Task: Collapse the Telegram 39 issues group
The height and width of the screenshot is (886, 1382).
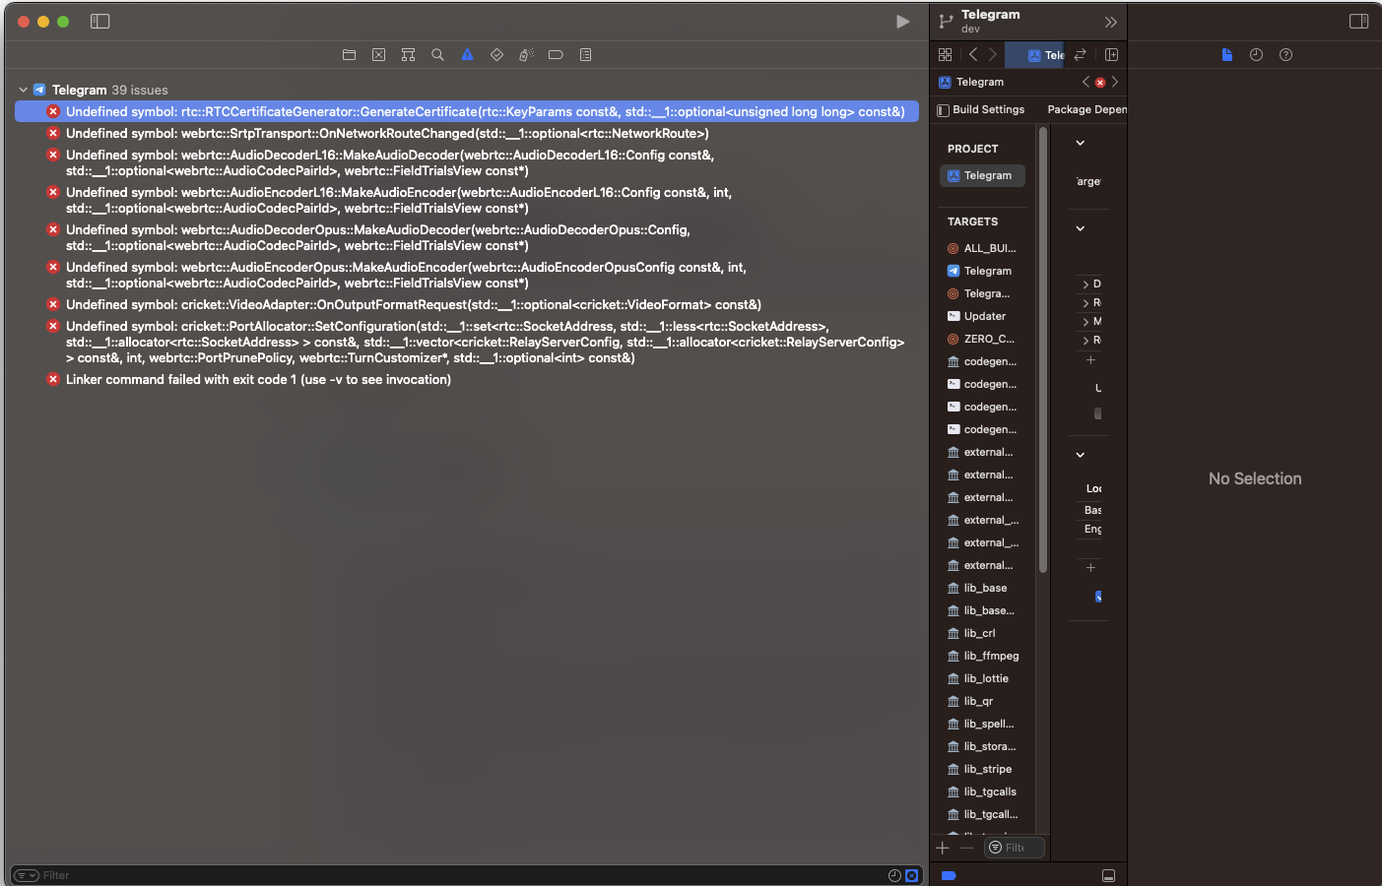Action: 25,90
